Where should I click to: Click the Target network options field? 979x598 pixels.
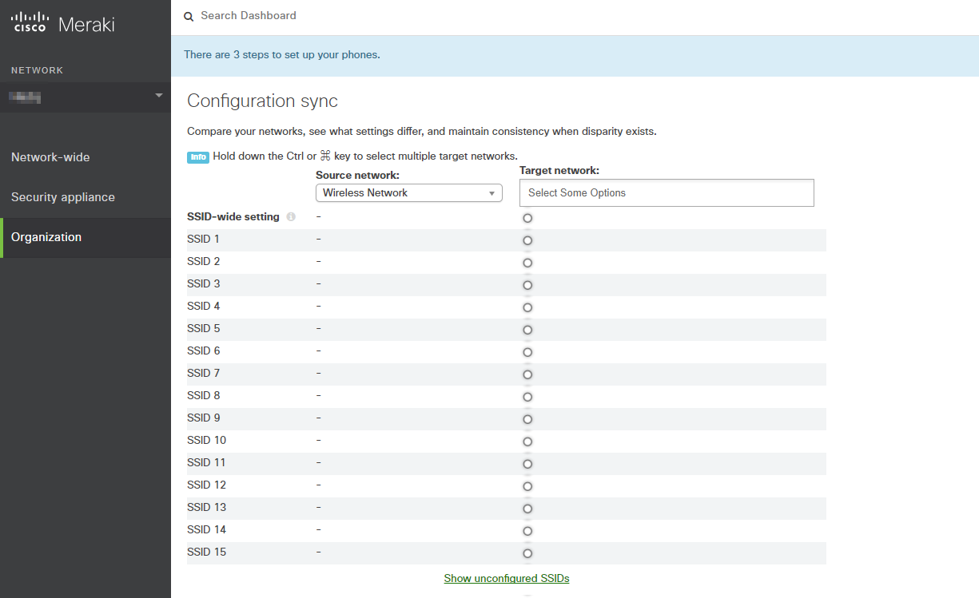point(667,193)
